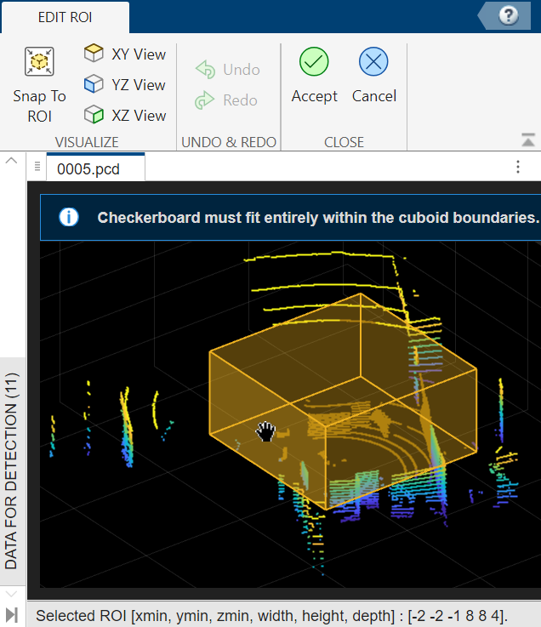Viewport: 541px width, 627px height.
Task: Select the 0005.pcd document tab
Action: pyautogui.click(x=88, y=168)
